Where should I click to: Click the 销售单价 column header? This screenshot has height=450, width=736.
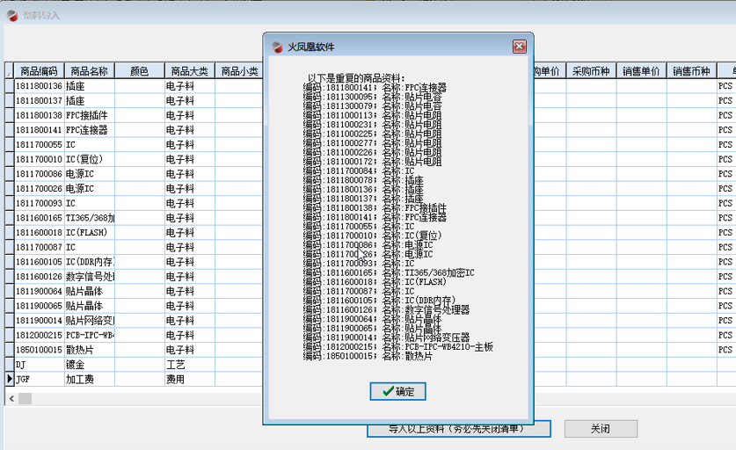(641, 71)
